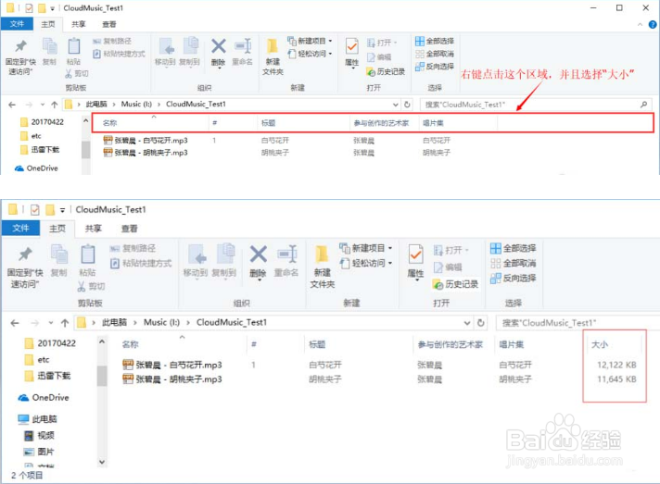Open recent locations dropdown in bottom window
Screen dimensions: 660x484
[x=50, y=323]
